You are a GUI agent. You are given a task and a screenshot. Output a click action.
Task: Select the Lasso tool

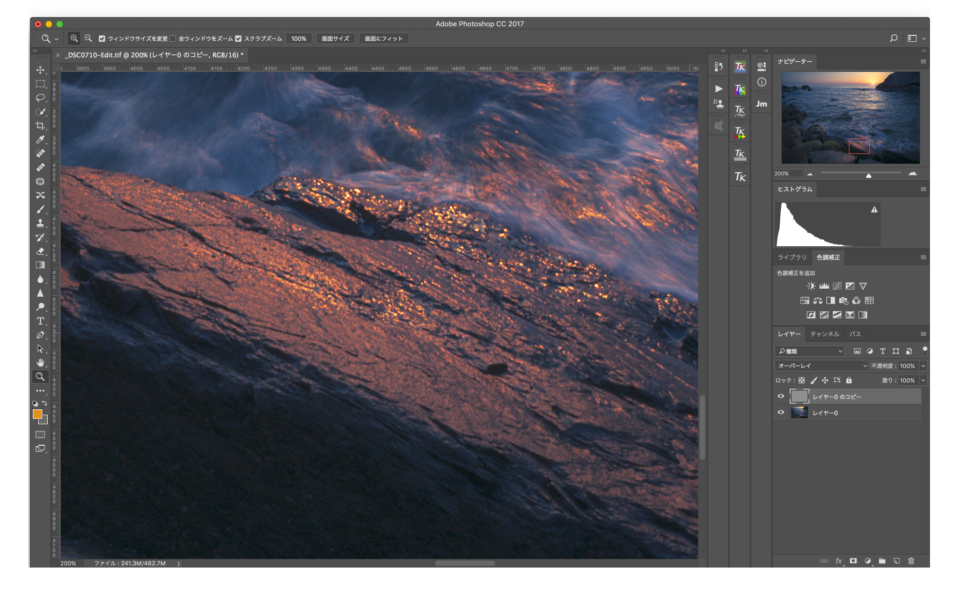click(40, 98)
